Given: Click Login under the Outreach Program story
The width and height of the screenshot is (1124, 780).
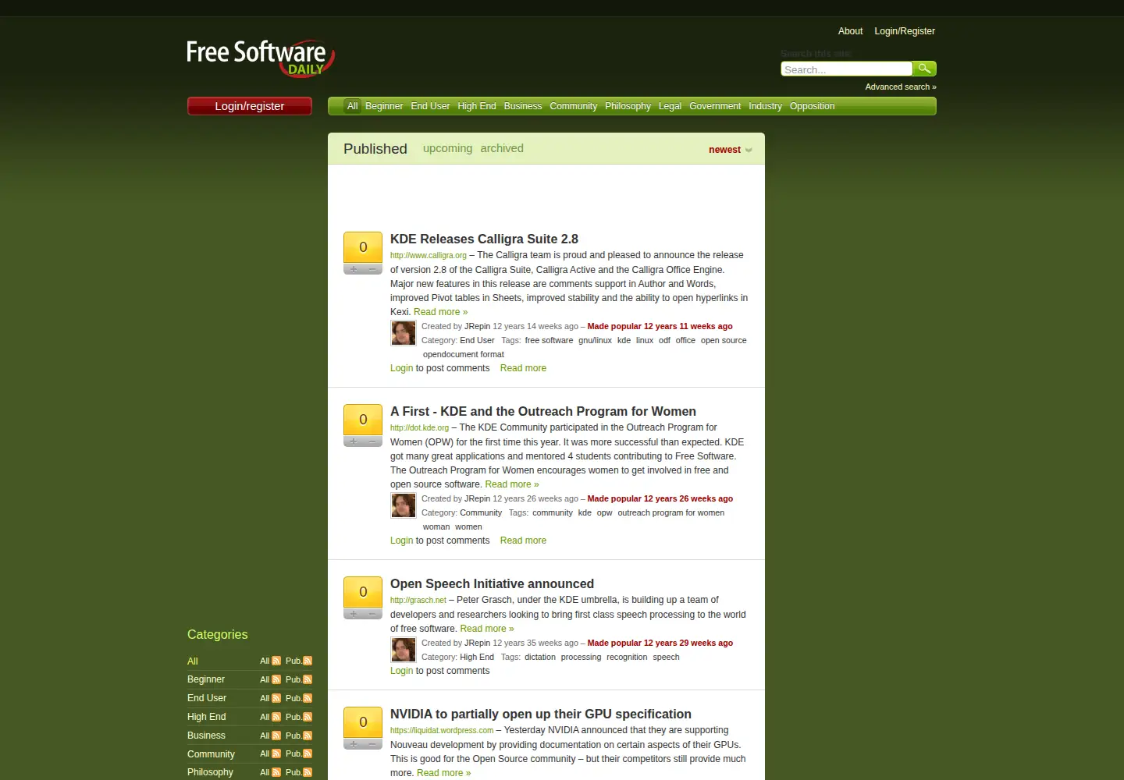Looking at the screenshot, I should click(401, 541).
